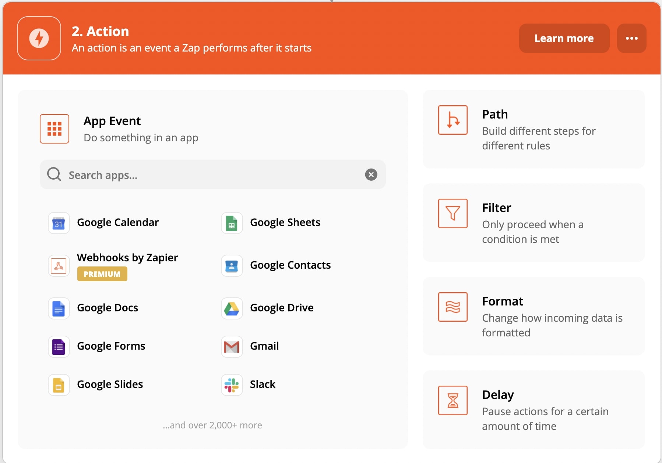Select the Webhooks by Zapier icon

click(59, 266)
